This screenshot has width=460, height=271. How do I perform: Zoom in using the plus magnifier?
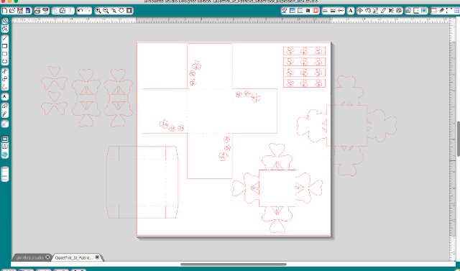[x=98, y=11]
